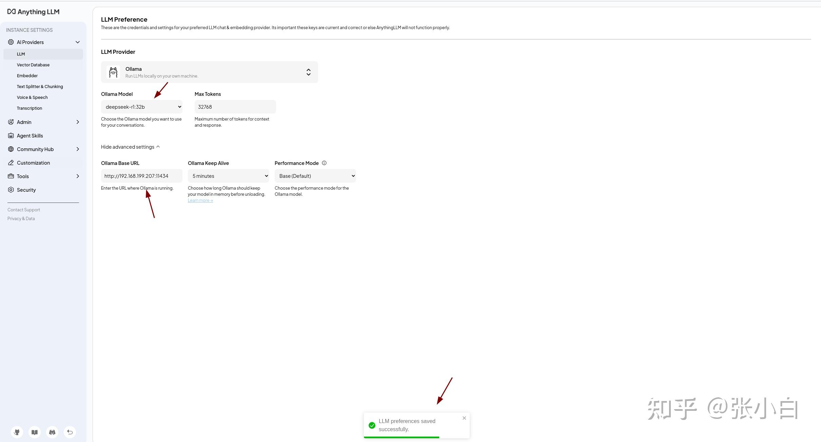Click the green success checkmark icon

click(372, 425)
